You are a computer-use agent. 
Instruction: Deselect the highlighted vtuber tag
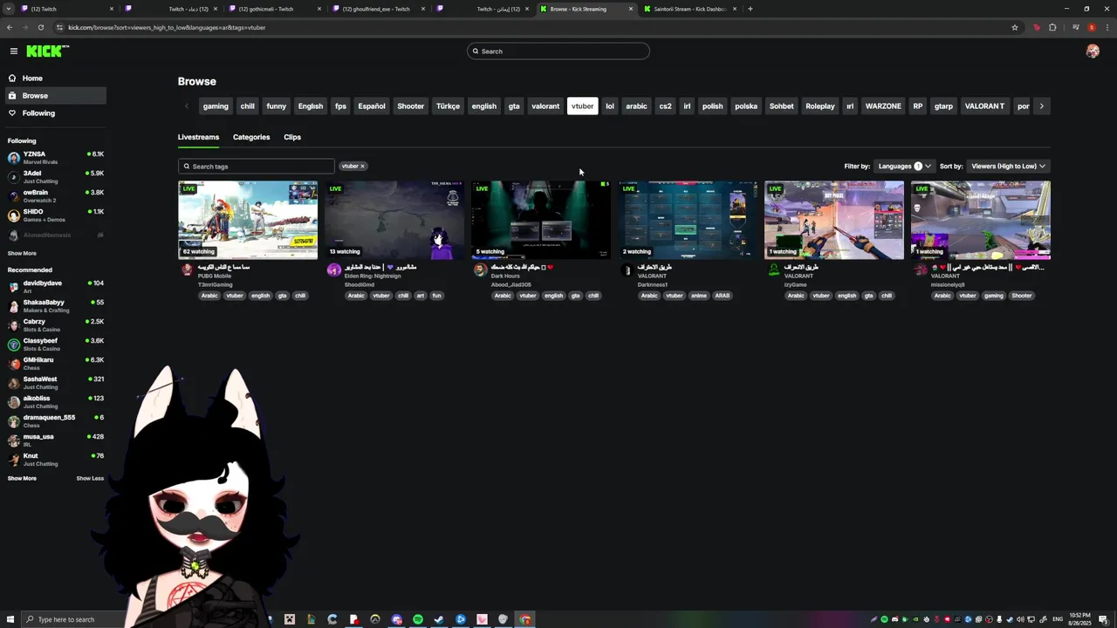coord(582,106)
